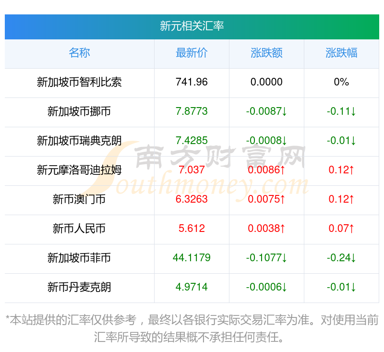
Task: Click the -0.24↓ percent cell
Action: (341, 258)
